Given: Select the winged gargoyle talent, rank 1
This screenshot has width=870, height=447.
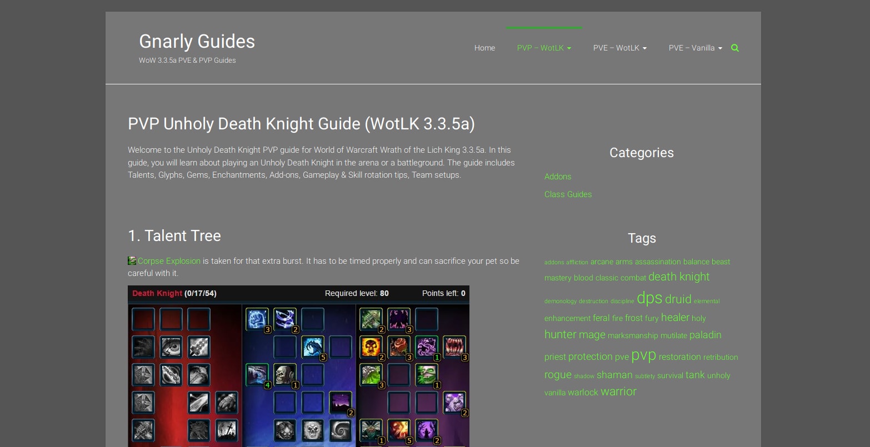Looking at the screenshot, I should (x=371, y=430).
